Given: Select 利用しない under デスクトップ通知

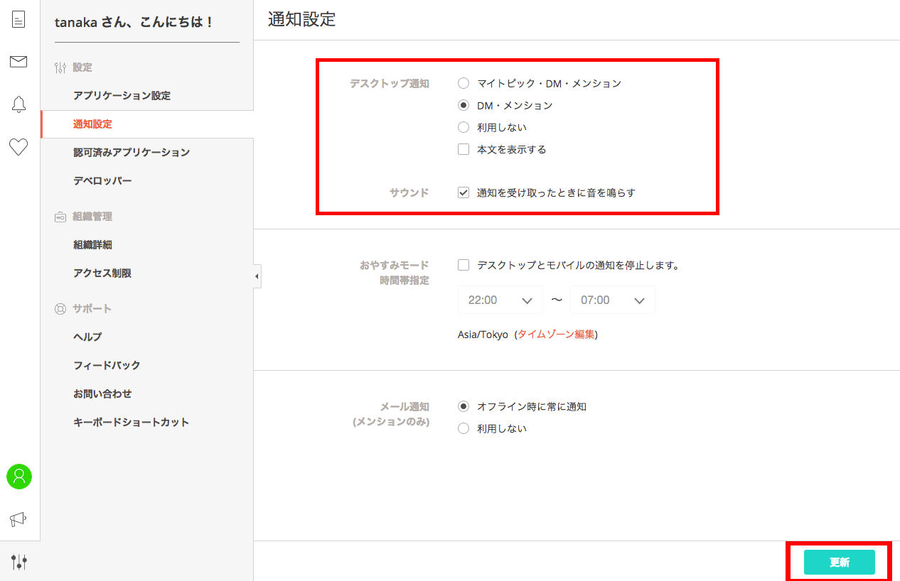Looking at the screenshot, I should point(464,127).
